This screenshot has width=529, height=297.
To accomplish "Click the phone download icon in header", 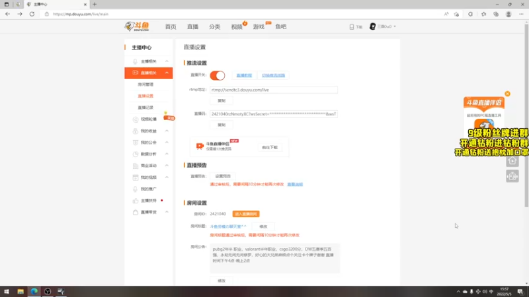I will pyautogui.click(x=352, y=26).
